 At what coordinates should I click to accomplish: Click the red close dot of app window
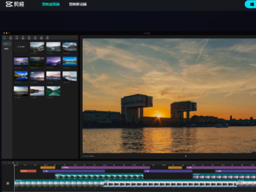(4, 33)
